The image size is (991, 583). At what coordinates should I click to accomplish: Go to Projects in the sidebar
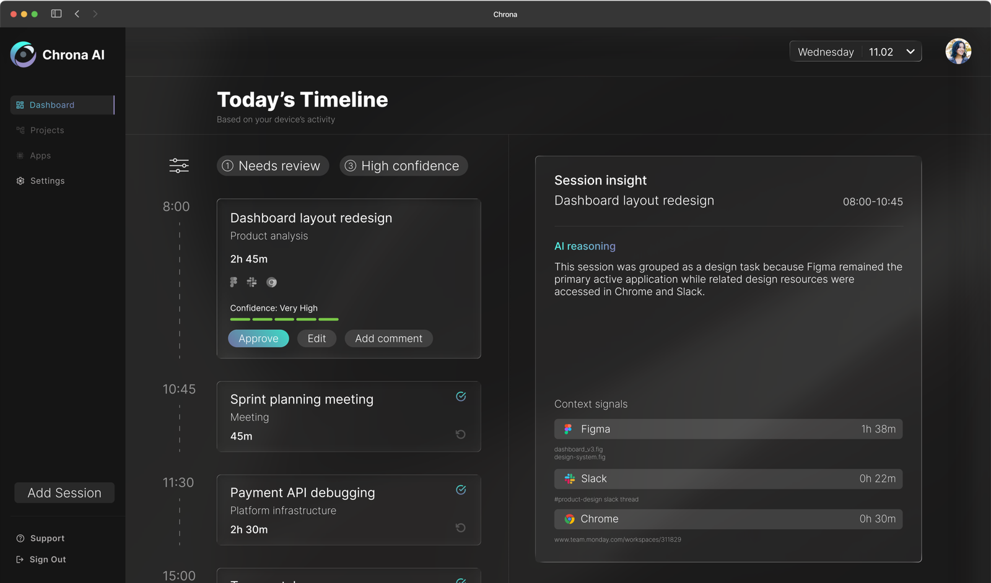coord(47,130)
